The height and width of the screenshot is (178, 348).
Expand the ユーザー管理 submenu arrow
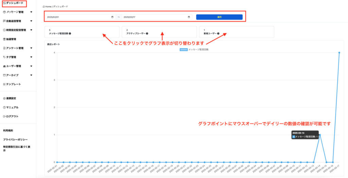coord(31,66)
